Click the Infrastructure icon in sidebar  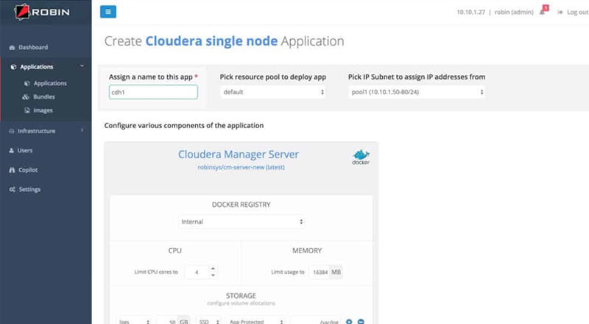[12, 131]
